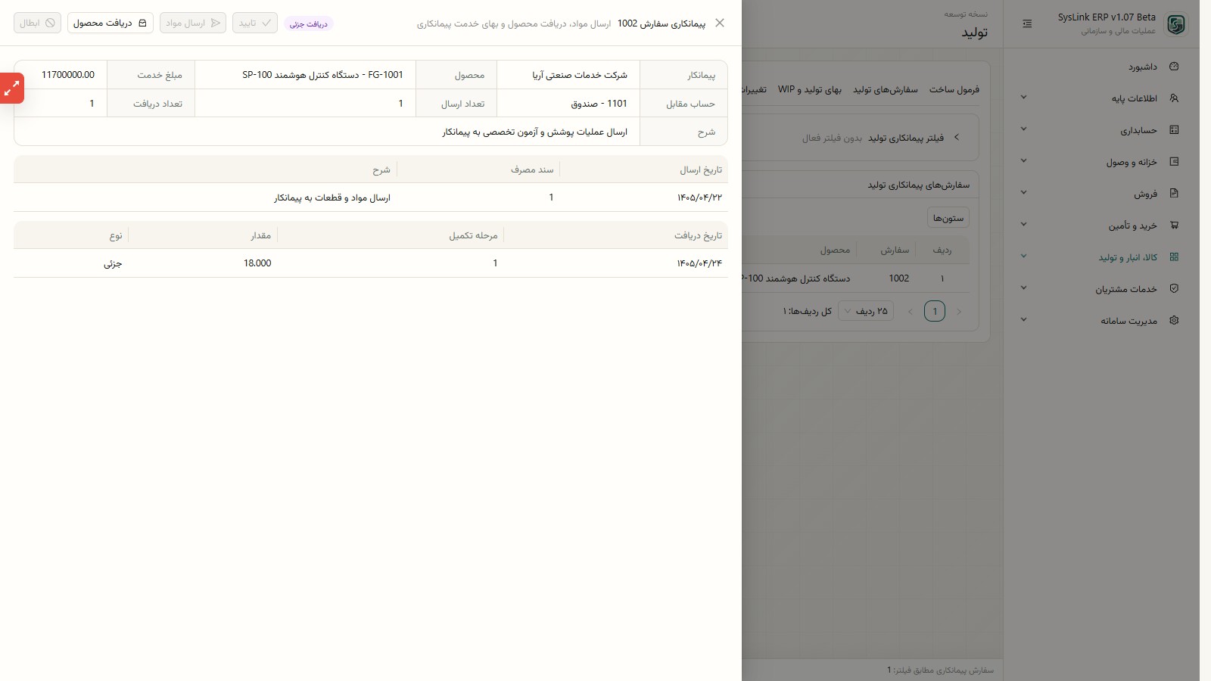Image resolution: width=1211 pixels, height=681 pixels.
Task: Open the داشبورد dashboard icon
Action: click(1174, 67)
